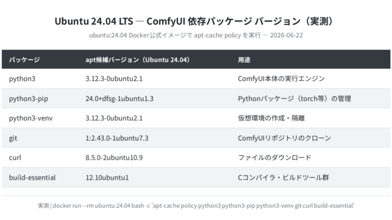Click version '8.5.0-2ubuntu10.9'
This screenshot has width=392, height=220.
[x=114, y=158]
